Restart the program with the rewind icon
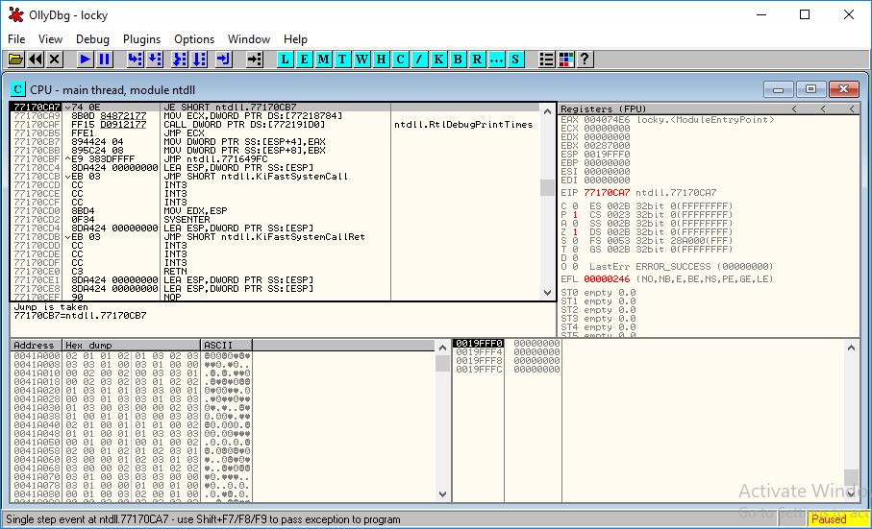Viewport: 872px width, 529px height. [x=36, y=59]
